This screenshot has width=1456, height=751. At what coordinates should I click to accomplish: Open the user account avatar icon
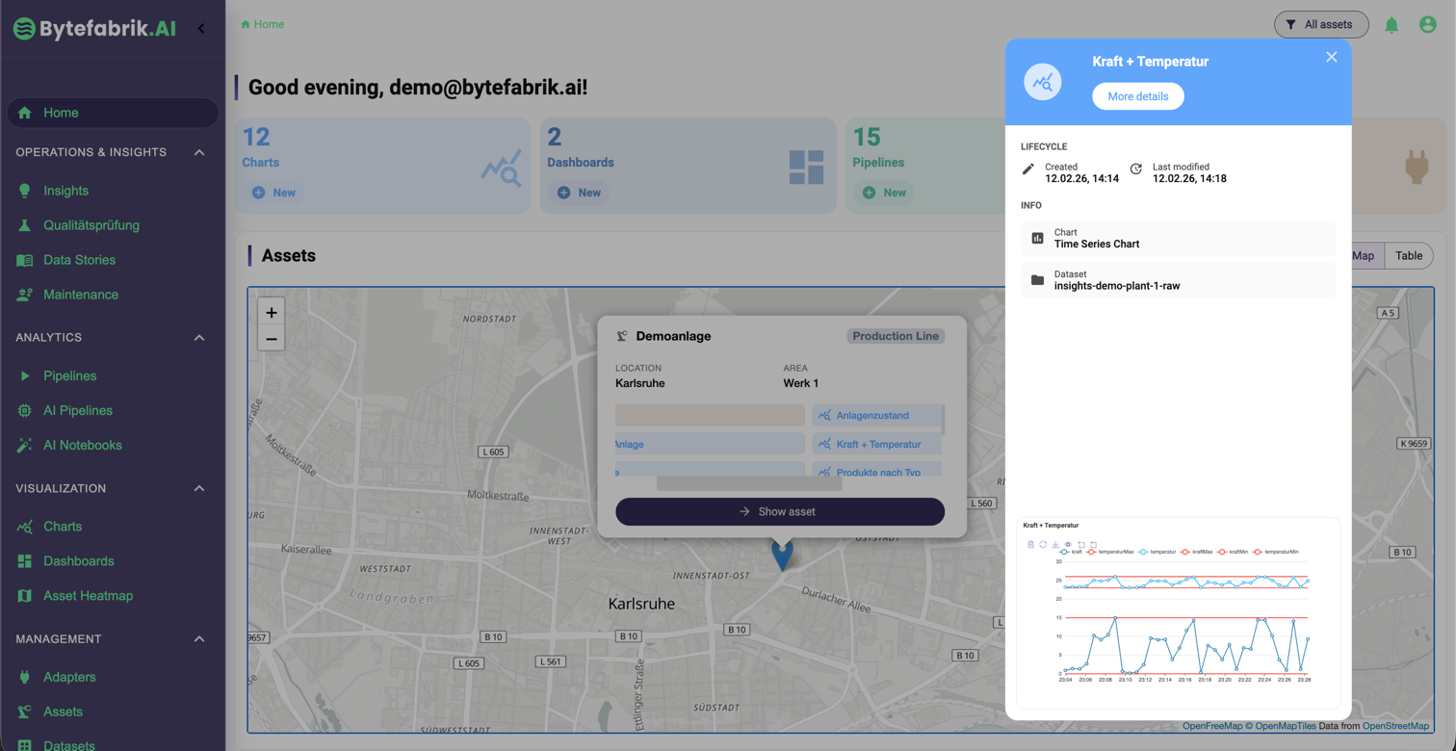(1428, 25)
